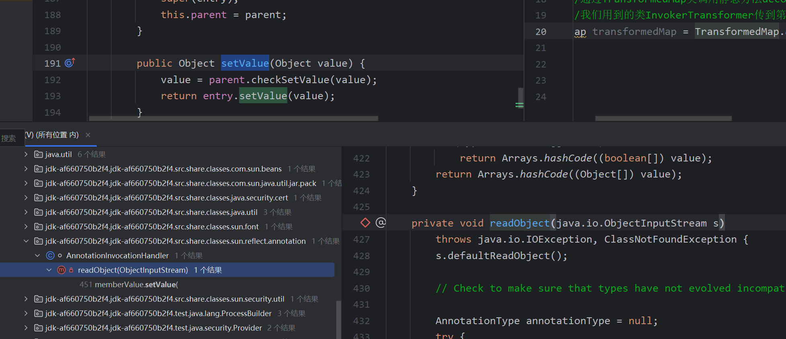Viewport: 786px width, 339px height.
Task: Click 'java.io.IOException' in the throws clause
Action: (535, 239)
